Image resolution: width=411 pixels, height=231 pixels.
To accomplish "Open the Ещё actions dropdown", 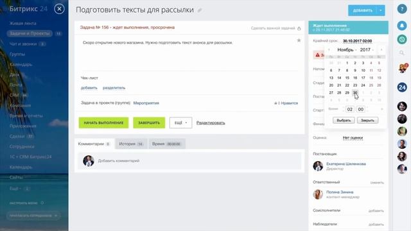I will [180, 123].
